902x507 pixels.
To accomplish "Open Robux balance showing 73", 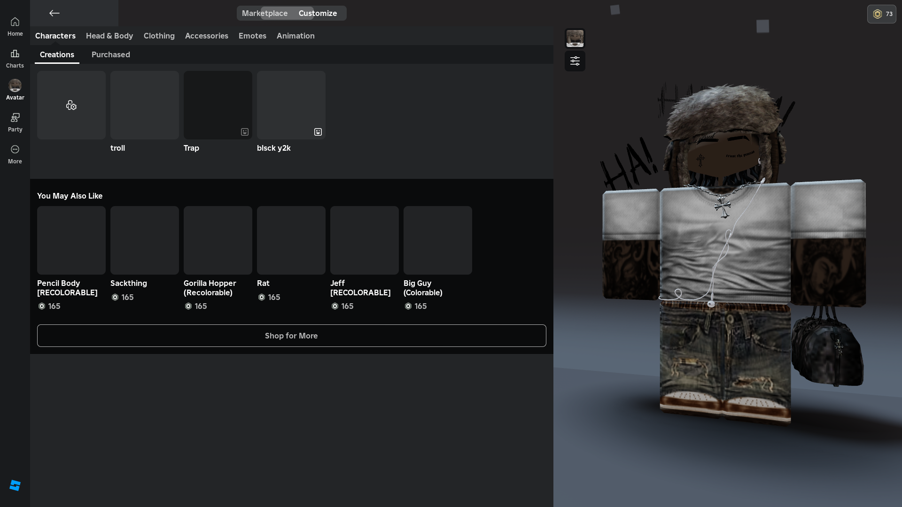I will coord(881,14).
